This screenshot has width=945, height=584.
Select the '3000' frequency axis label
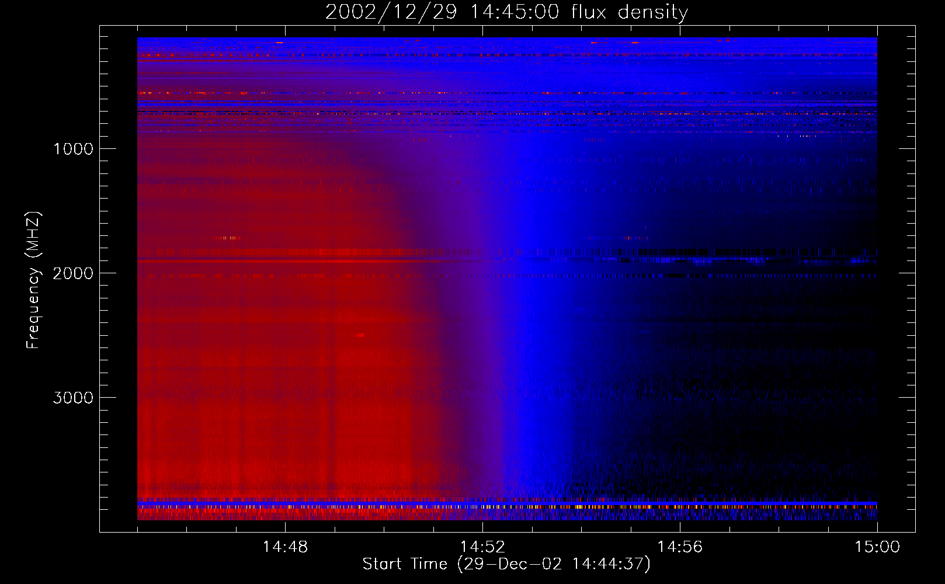(x=73, y=398)
